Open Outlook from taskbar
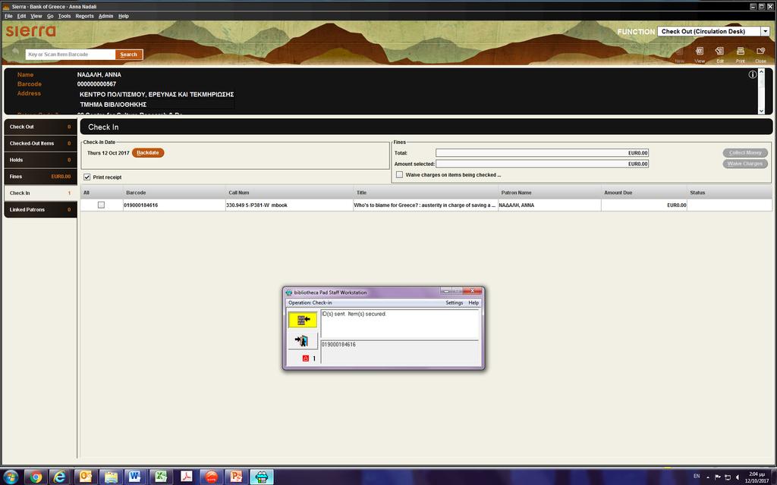This screenshot has height=485, width=777. (x=86, y=477)
